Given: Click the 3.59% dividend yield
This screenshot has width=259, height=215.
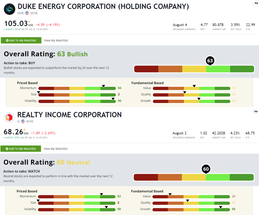Looking at the screenshot, I should [x=235, y=25].
